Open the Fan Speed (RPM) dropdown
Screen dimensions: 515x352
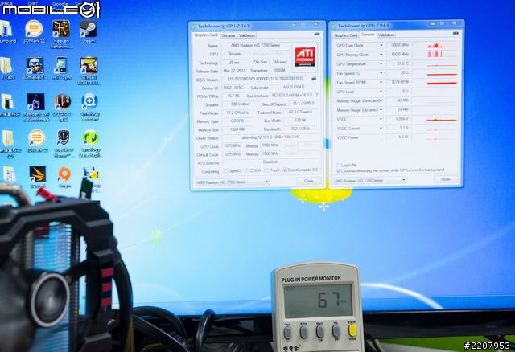click(x=381, y=82)
